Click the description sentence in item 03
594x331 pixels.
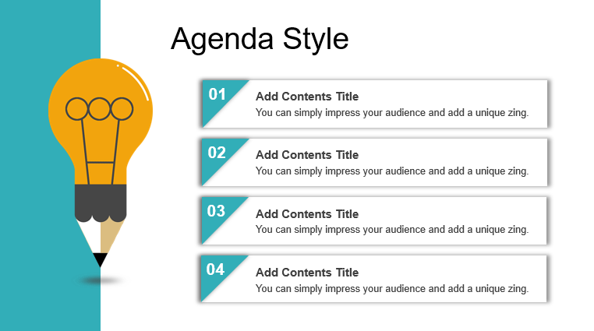pyautogui.click(x=392, y=230)
